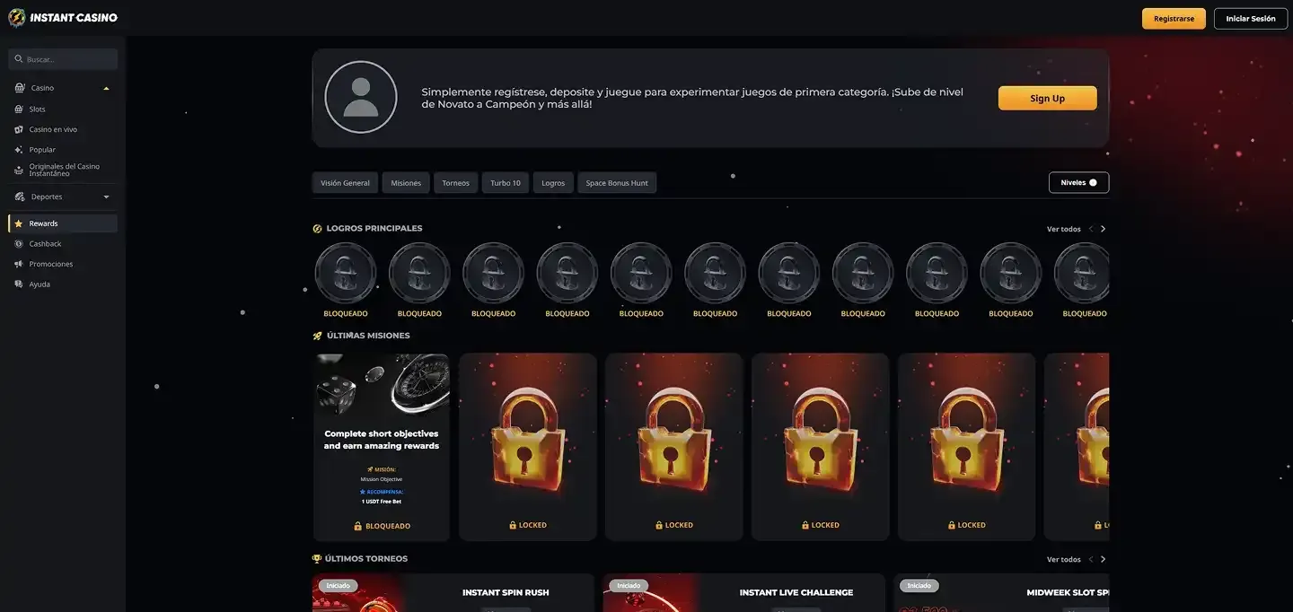The width and height of the screenshot is (1293, 612).
Task: Show previous achievements with left arrow
Action: (1091, 229)
